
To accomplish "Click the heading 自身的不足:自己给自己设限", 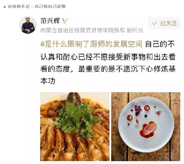I will point(37,6).
